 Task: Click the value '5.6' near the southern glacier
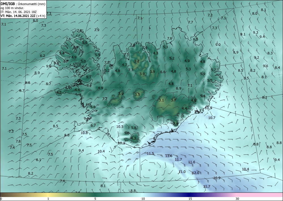[x=127, y=133]
